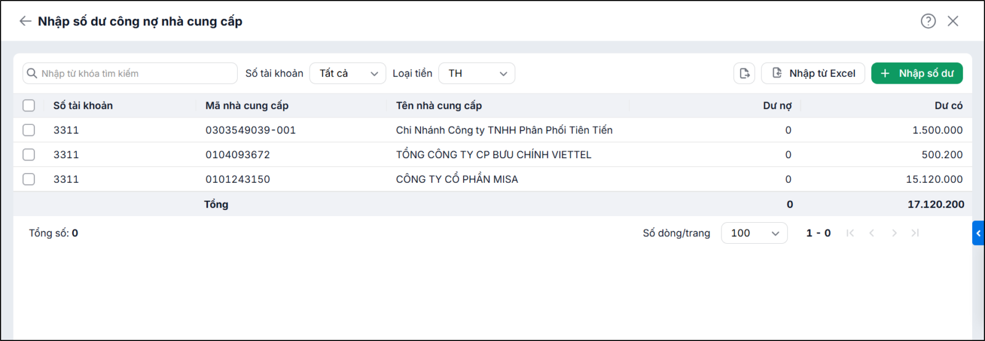Go back using the left arrow icon
The width and height of the screenshot is (985, 341).
[x=25, y=21]
